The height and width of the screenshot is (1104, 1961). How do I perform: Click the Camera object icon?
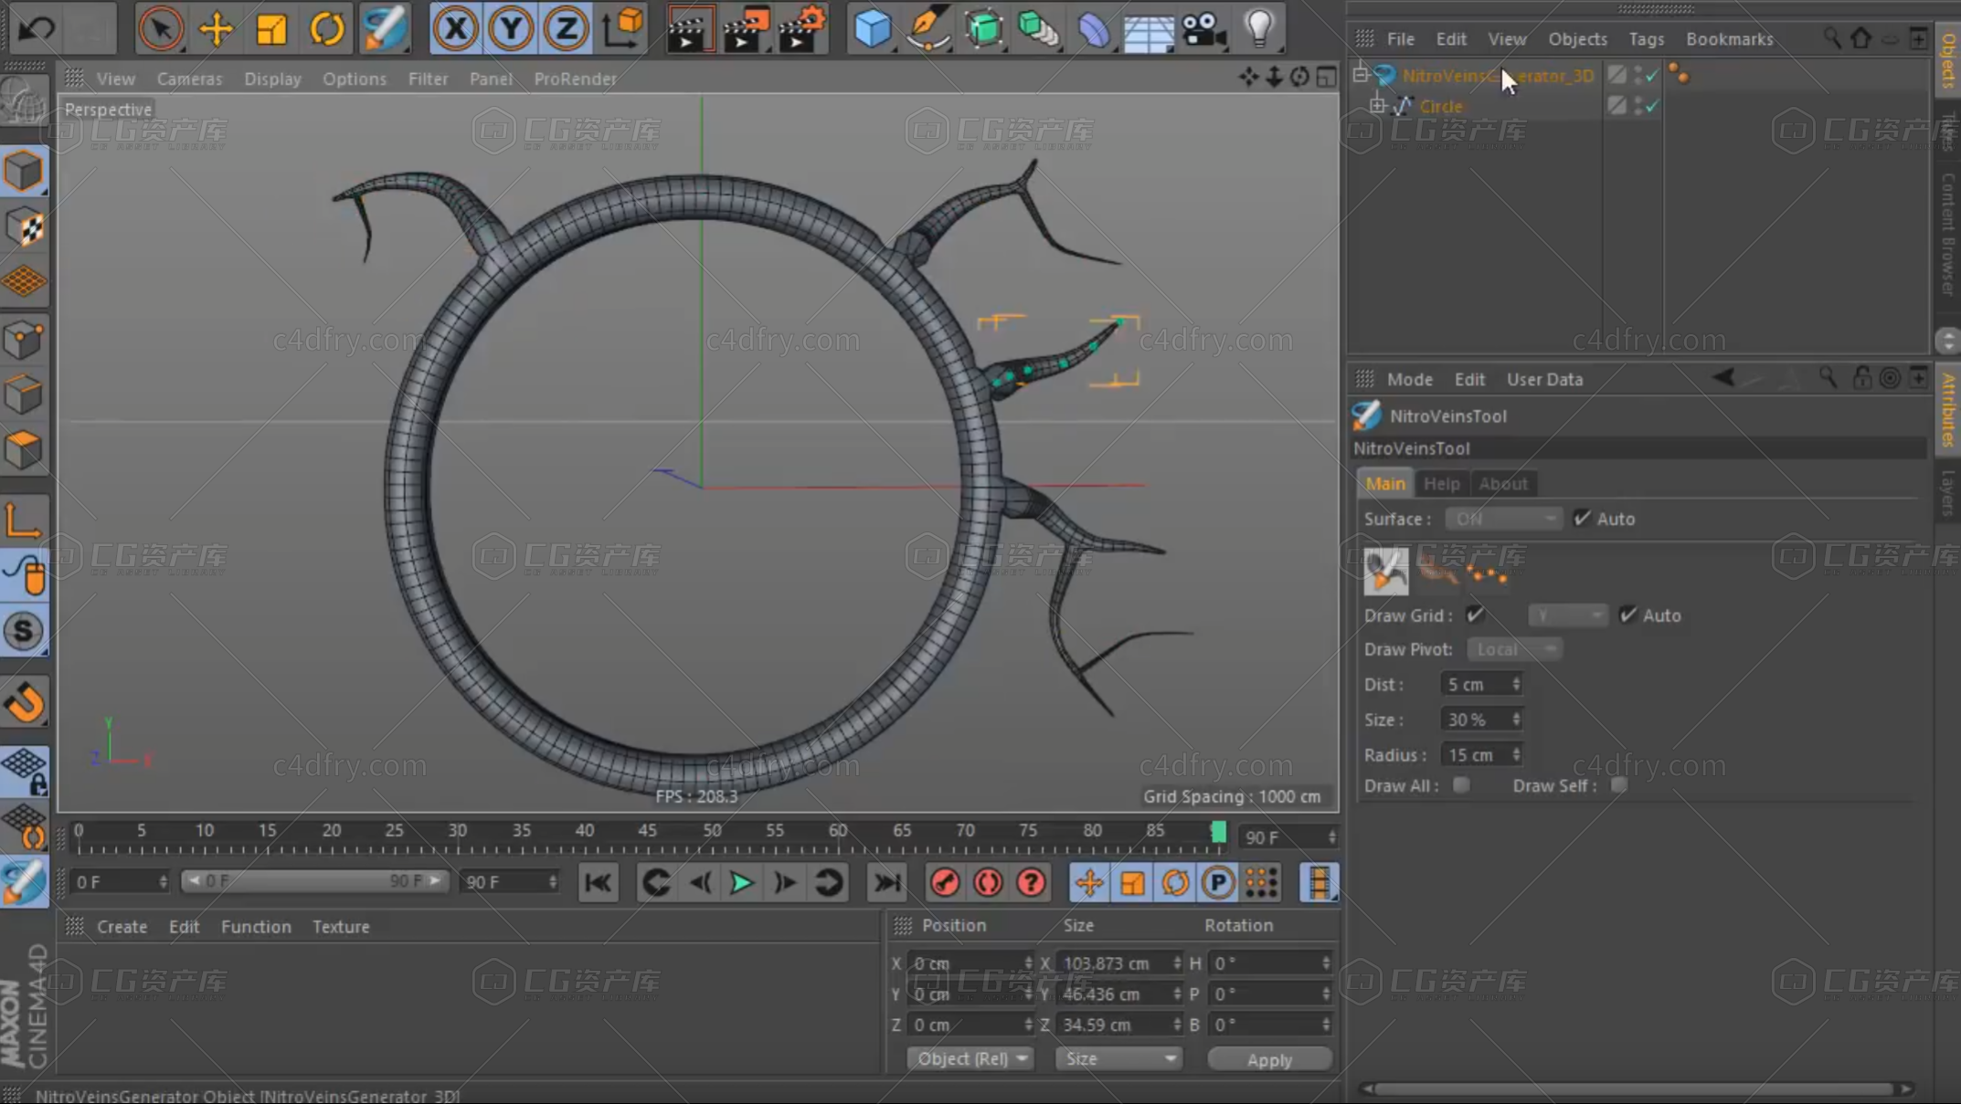(x=1204, y=28)
